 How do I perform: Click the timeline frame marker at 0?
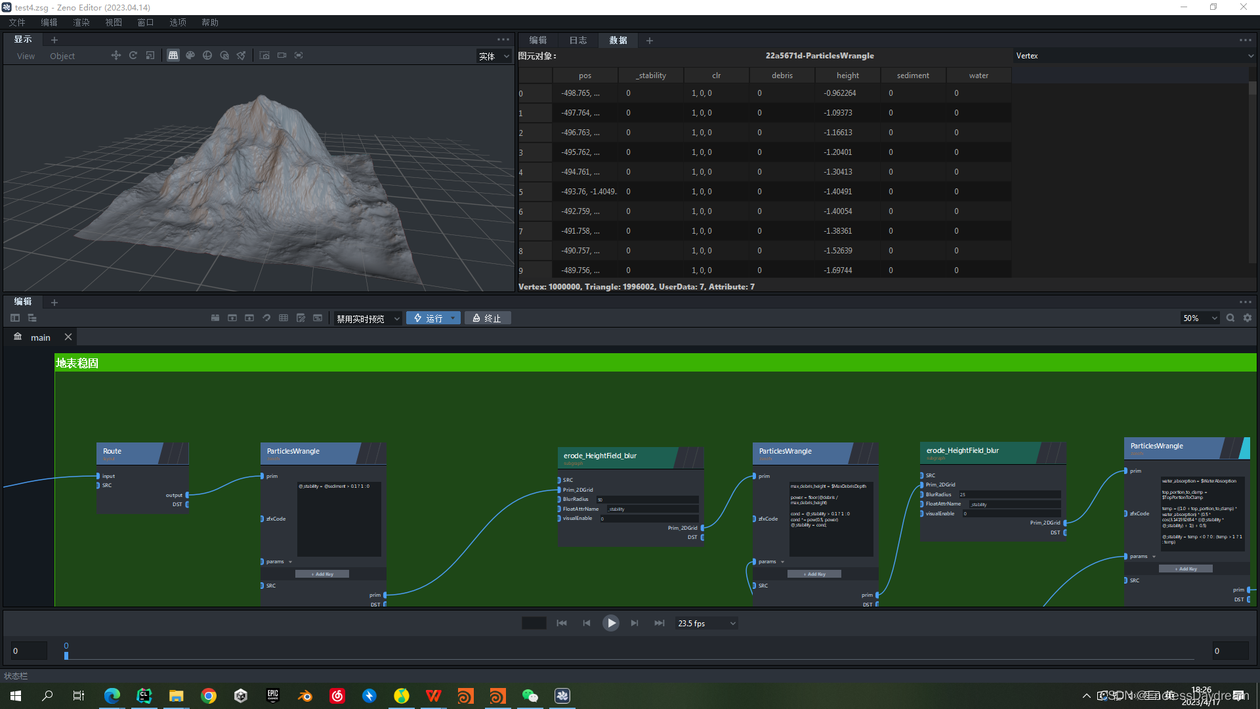point(66,655)
